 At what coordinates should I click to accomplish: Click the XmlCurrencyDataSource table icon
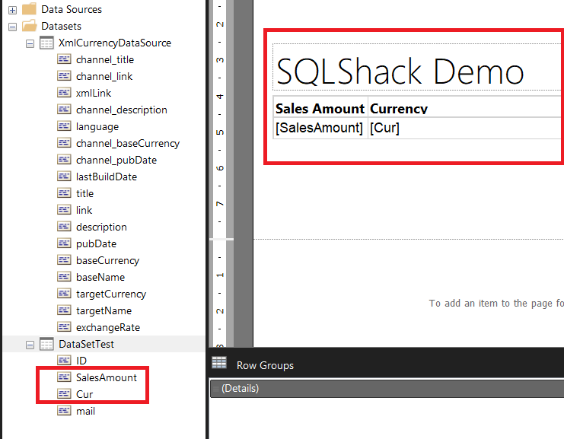pyautogui.click(x=46, y=43)
